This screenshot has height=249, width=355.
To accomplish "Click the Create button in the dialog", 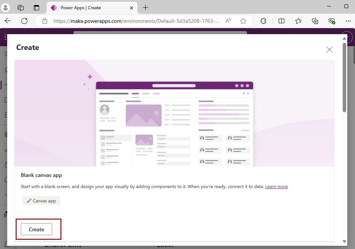I will pos(36,229).
